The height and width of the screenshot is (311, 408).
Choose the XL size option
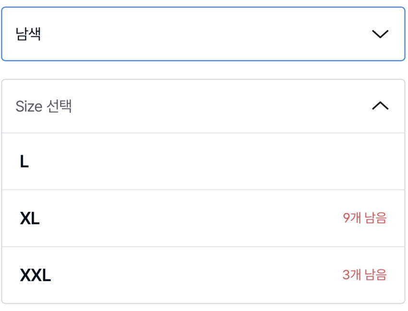pyautogui.click(x=203, y=218)
